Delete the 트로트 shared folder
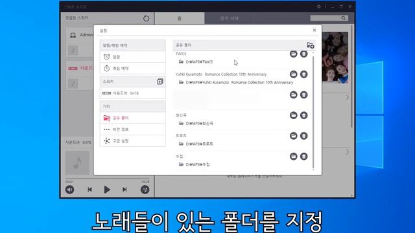This screenshot has height=233, width=415. (x=304, y=136)
